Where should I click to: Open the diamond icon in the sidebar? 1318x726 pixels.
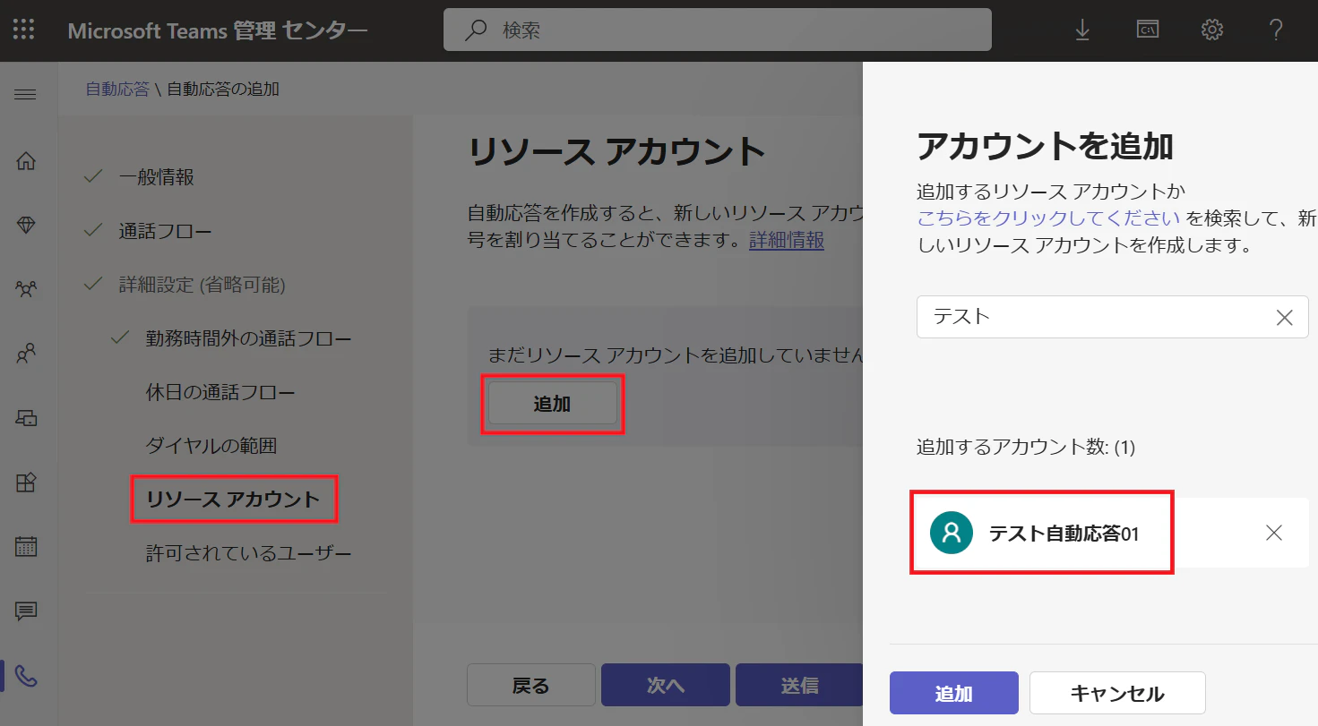[x=26, y=226]
